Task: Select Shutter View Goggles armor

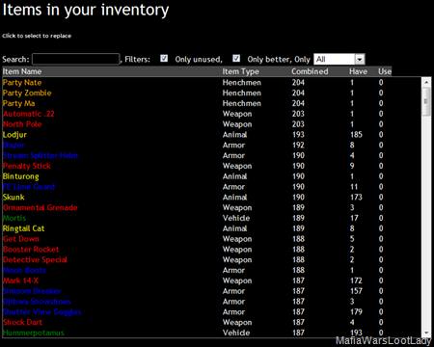Action: pos(41,312)
